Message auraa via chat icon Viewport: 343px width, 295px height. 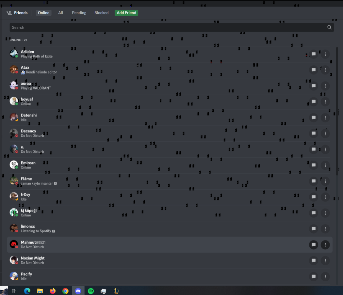point(314,86)
